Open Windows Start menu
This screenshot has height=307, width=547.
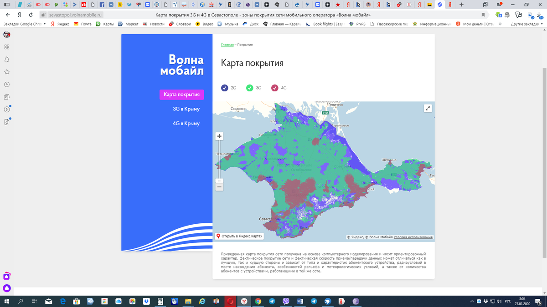pyautogui.click(x=7, y=301)
